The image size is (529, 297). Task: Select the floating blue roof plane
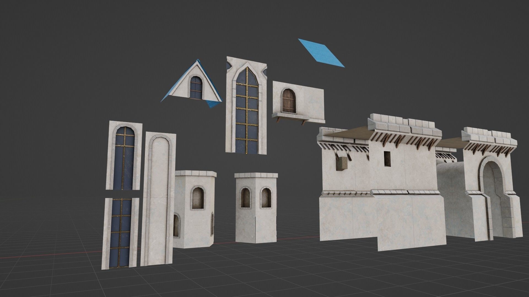point(321,53)
